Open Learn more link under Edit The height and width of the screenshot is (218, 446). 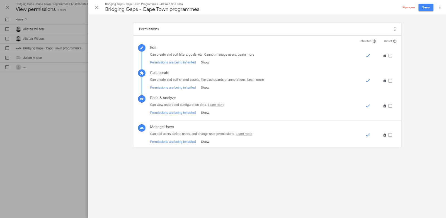pos(246,54)
